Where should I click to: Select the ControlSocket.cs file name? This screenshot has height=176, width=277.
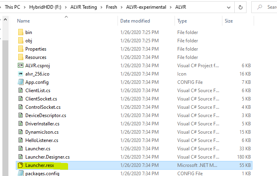(x=43, y=107)
